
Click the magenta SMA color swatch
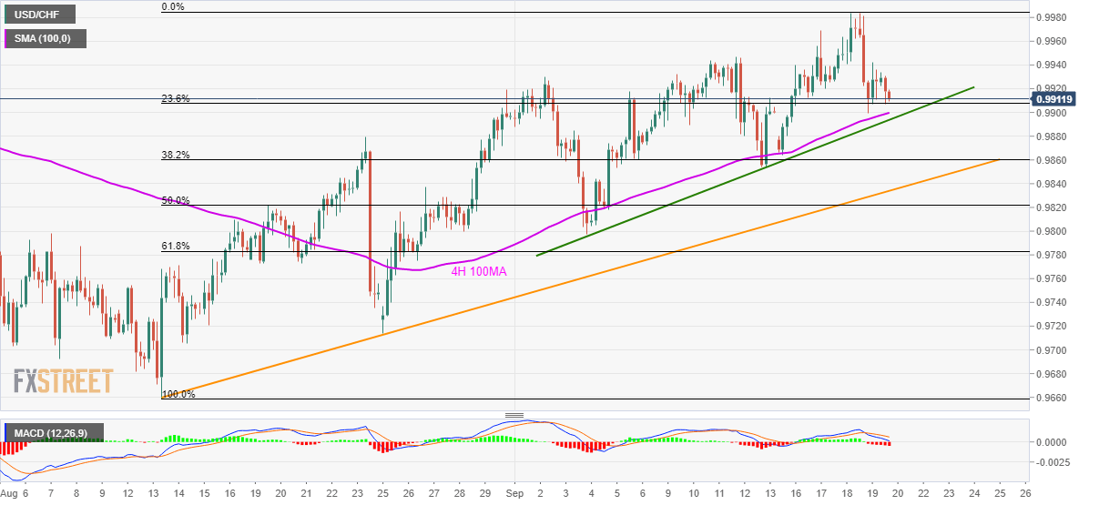(6, 39)
